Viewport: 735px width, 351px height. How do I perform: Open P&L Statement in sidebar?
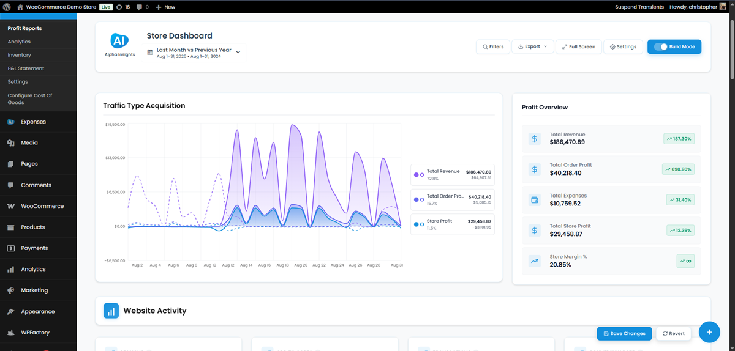coord(26,68)
